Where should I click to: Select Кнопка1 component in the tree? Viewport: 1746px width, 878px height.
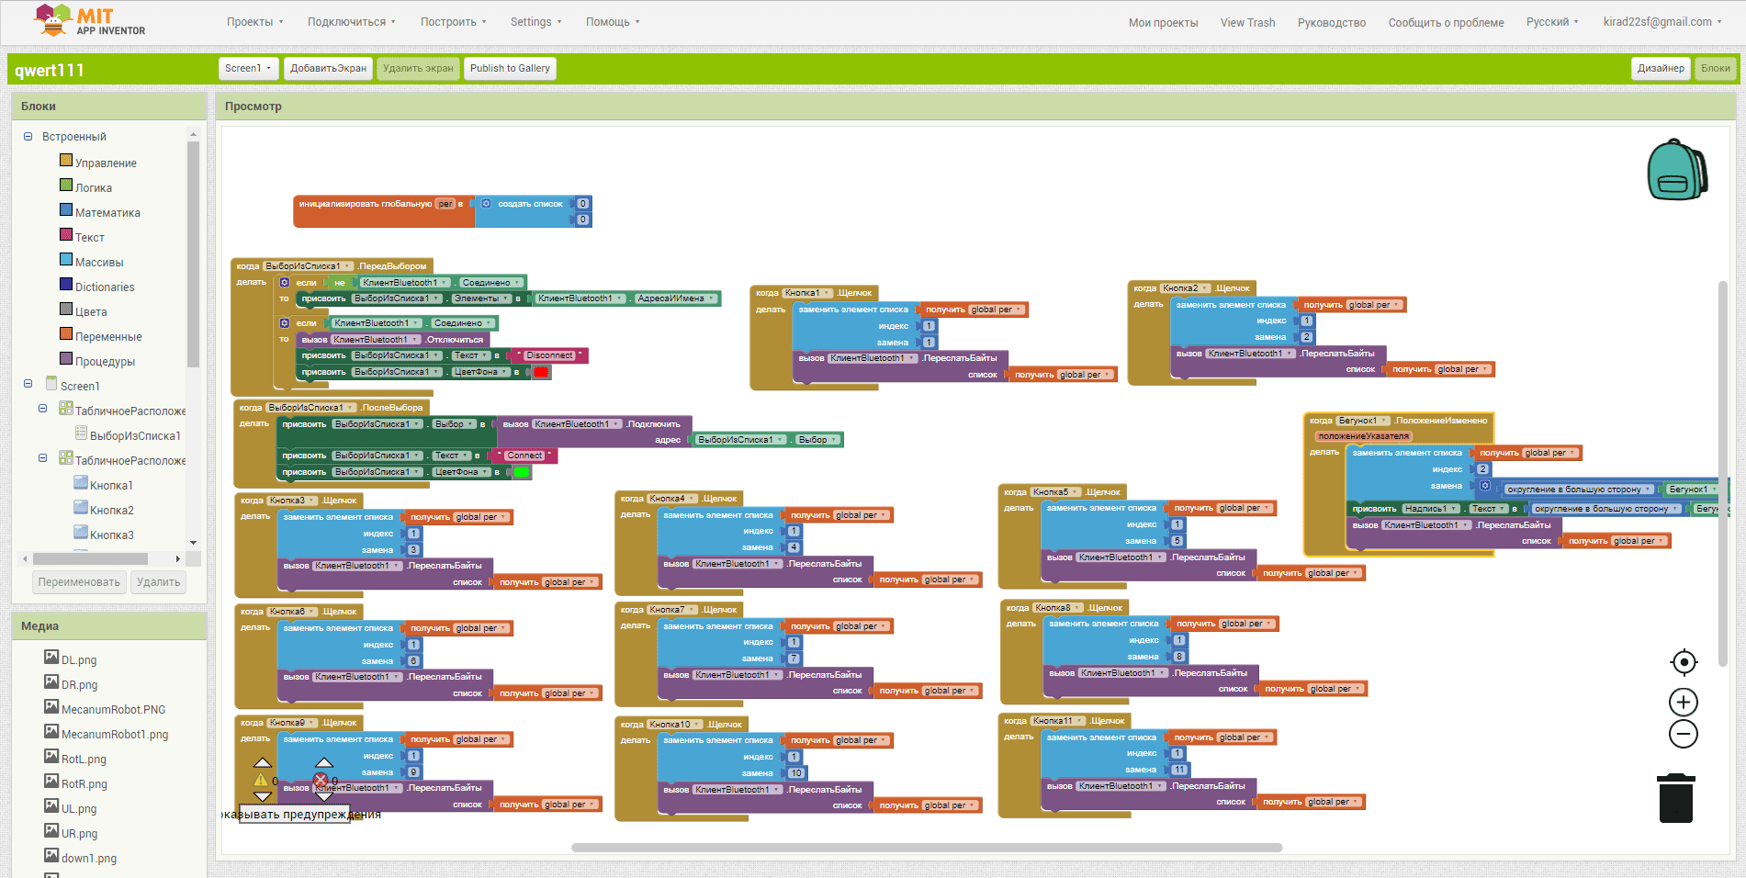111,485
